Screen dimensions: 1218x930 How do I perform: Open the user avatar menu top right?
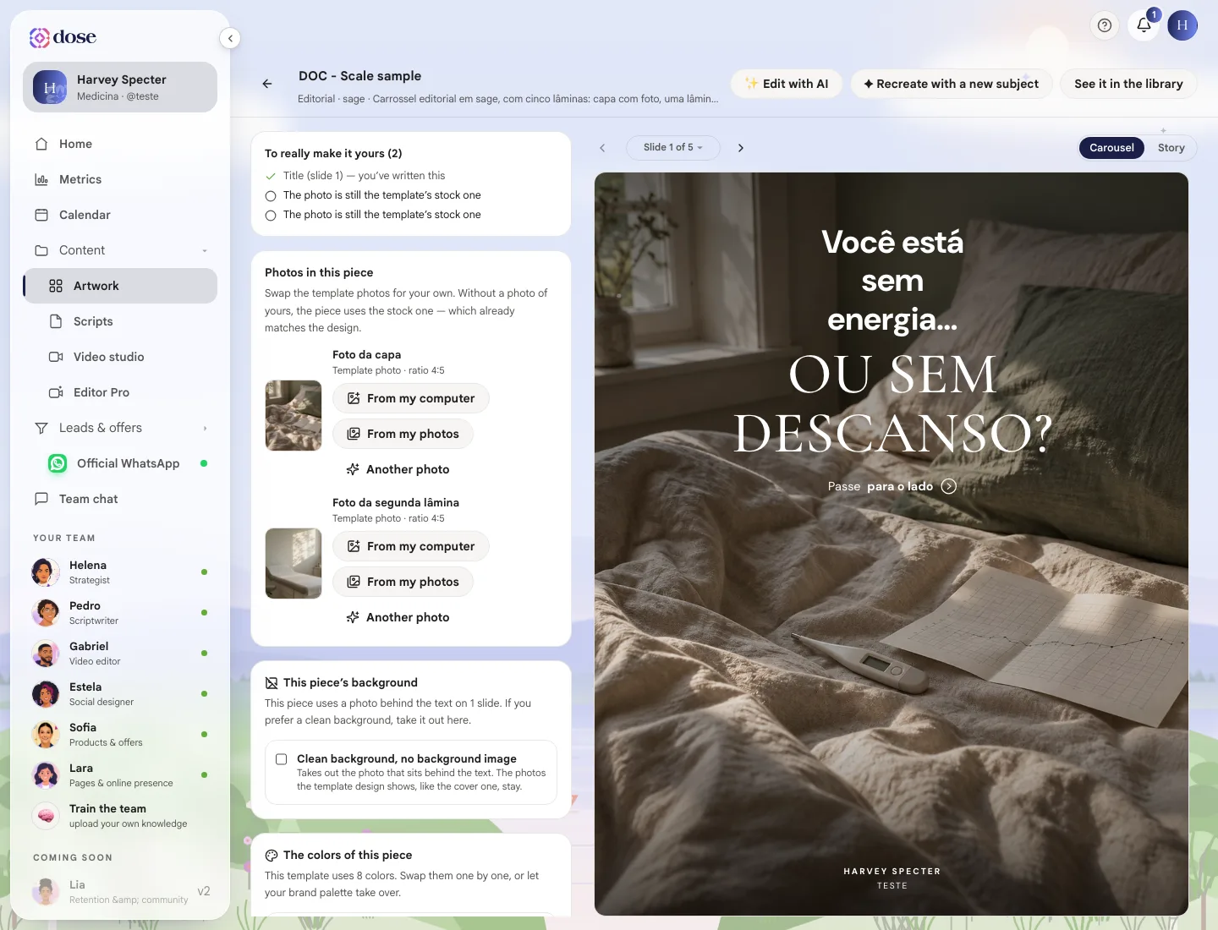[1182, 25]
